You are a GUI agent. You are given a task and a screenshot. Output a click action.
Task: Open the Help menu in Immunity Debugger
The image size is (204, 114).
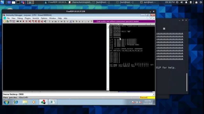tap(60, 18)
